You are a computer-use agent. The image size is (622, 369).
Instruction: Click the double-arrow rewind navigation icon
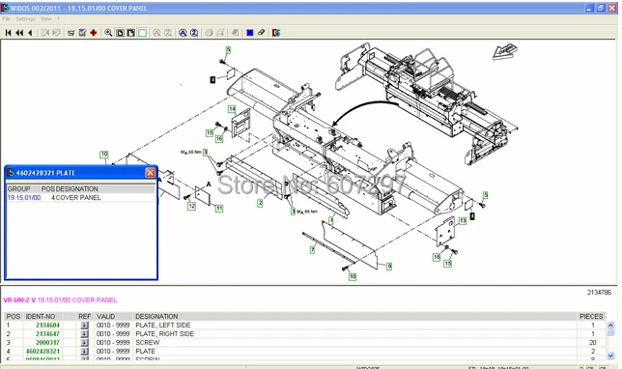(x=19, y=33)
